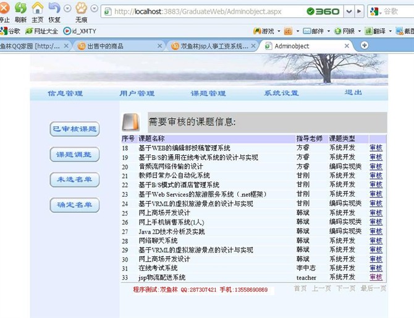Screen dimensions: 414x318
Task: Click the incognito (无痕) paw icon
Action: [x=81, y=8]
